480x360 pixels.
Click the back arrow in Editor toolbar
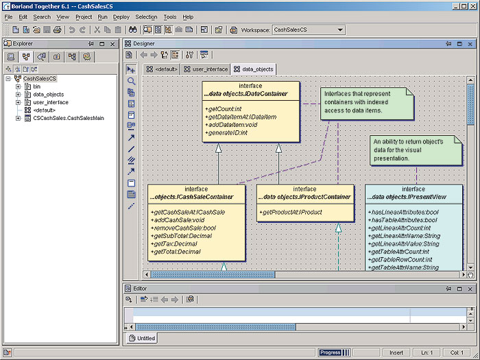[165, 300]
